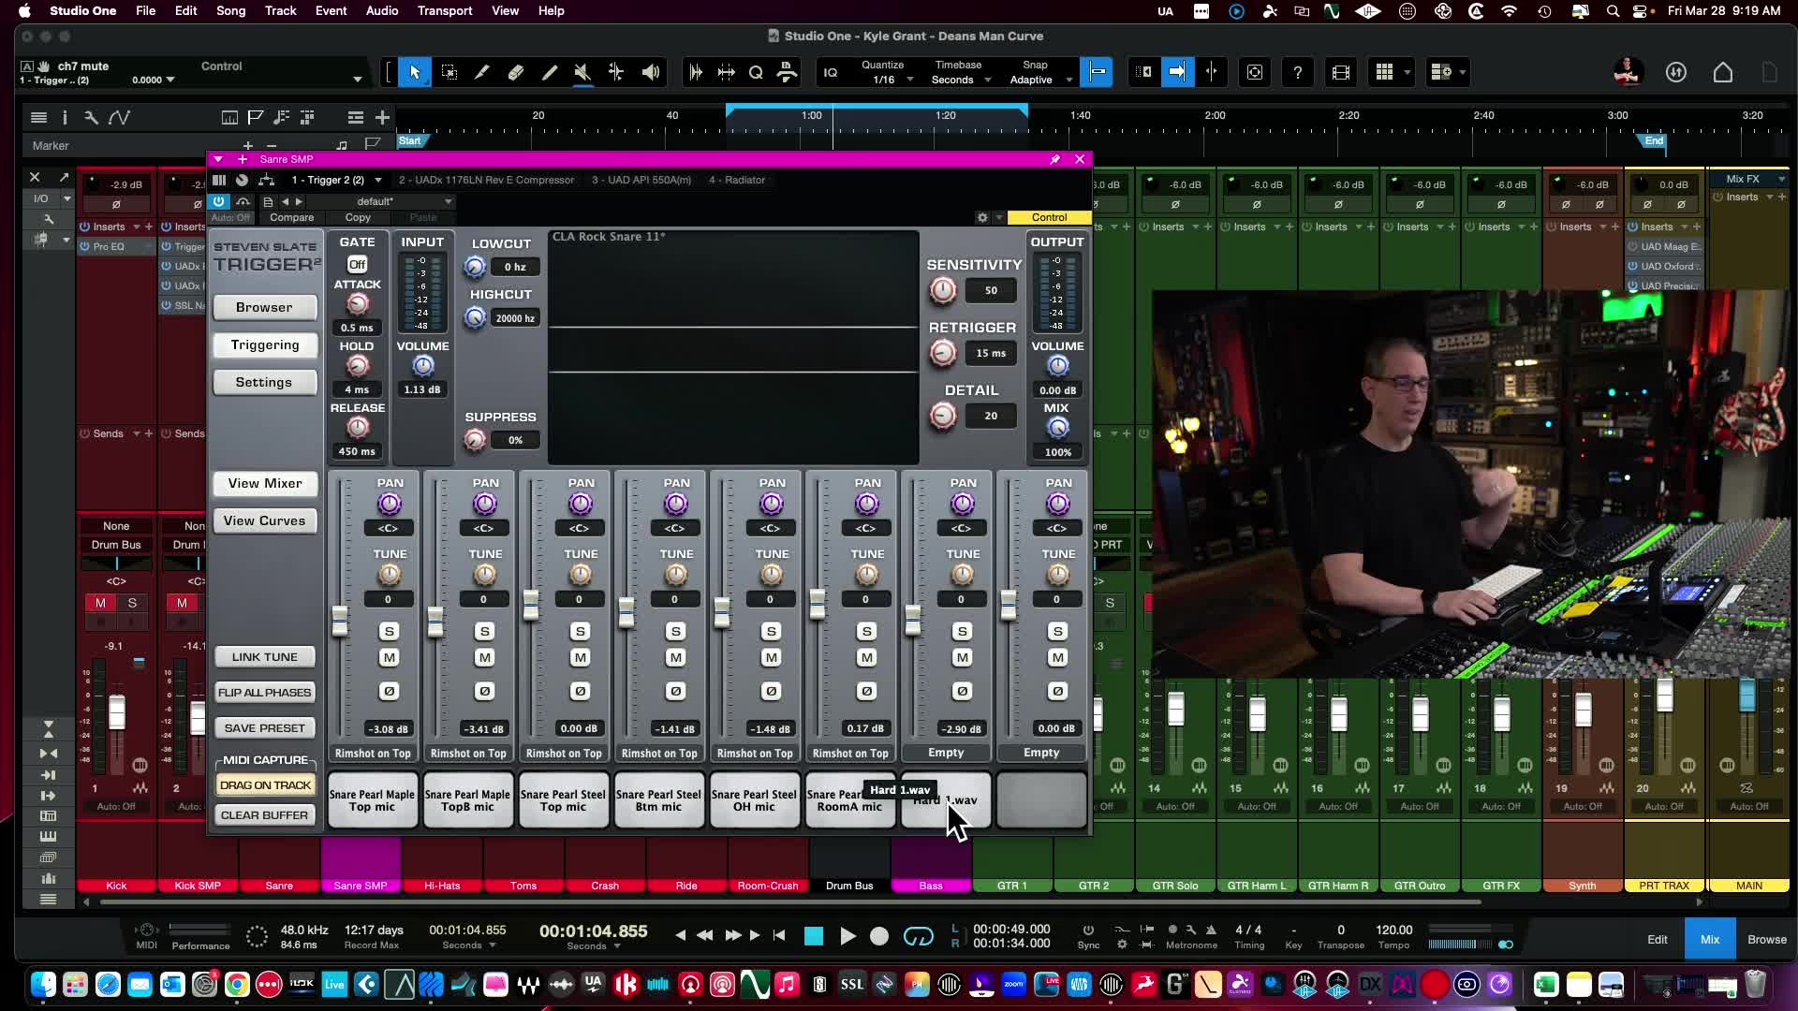Mute the Snare Pearl Maple TopB channel
Screen dimensions: 1798x1011
[x=485, y=658]
